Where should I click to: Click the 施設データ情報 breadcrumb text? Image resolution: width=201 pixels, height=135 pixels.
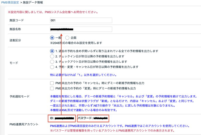33,3
